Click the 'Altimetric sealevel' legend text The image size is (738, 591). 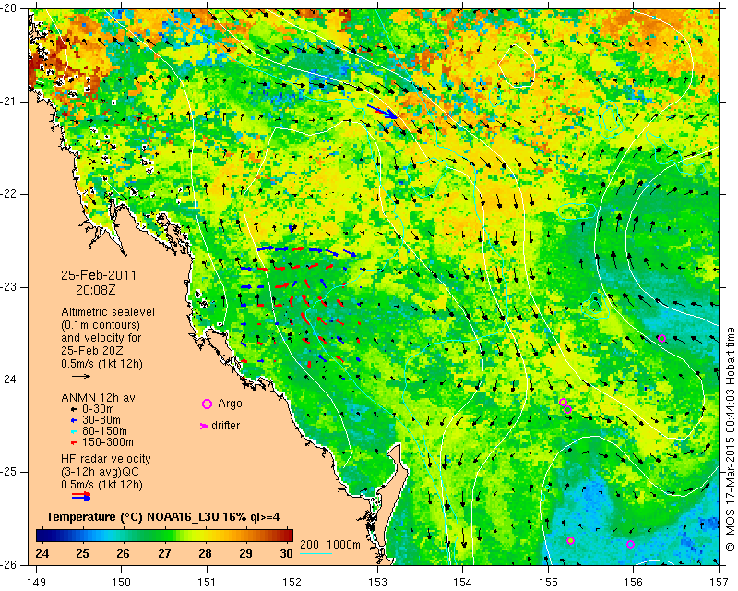[x=108, y=312]
